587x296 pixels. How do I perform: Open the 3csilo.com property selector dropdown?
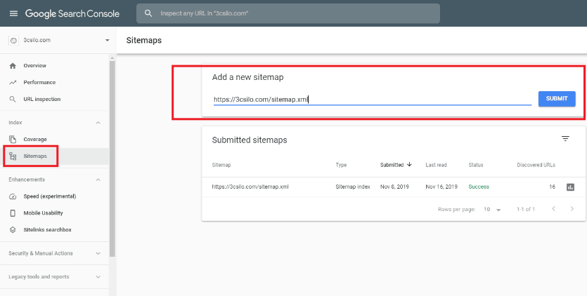point(107,41)
